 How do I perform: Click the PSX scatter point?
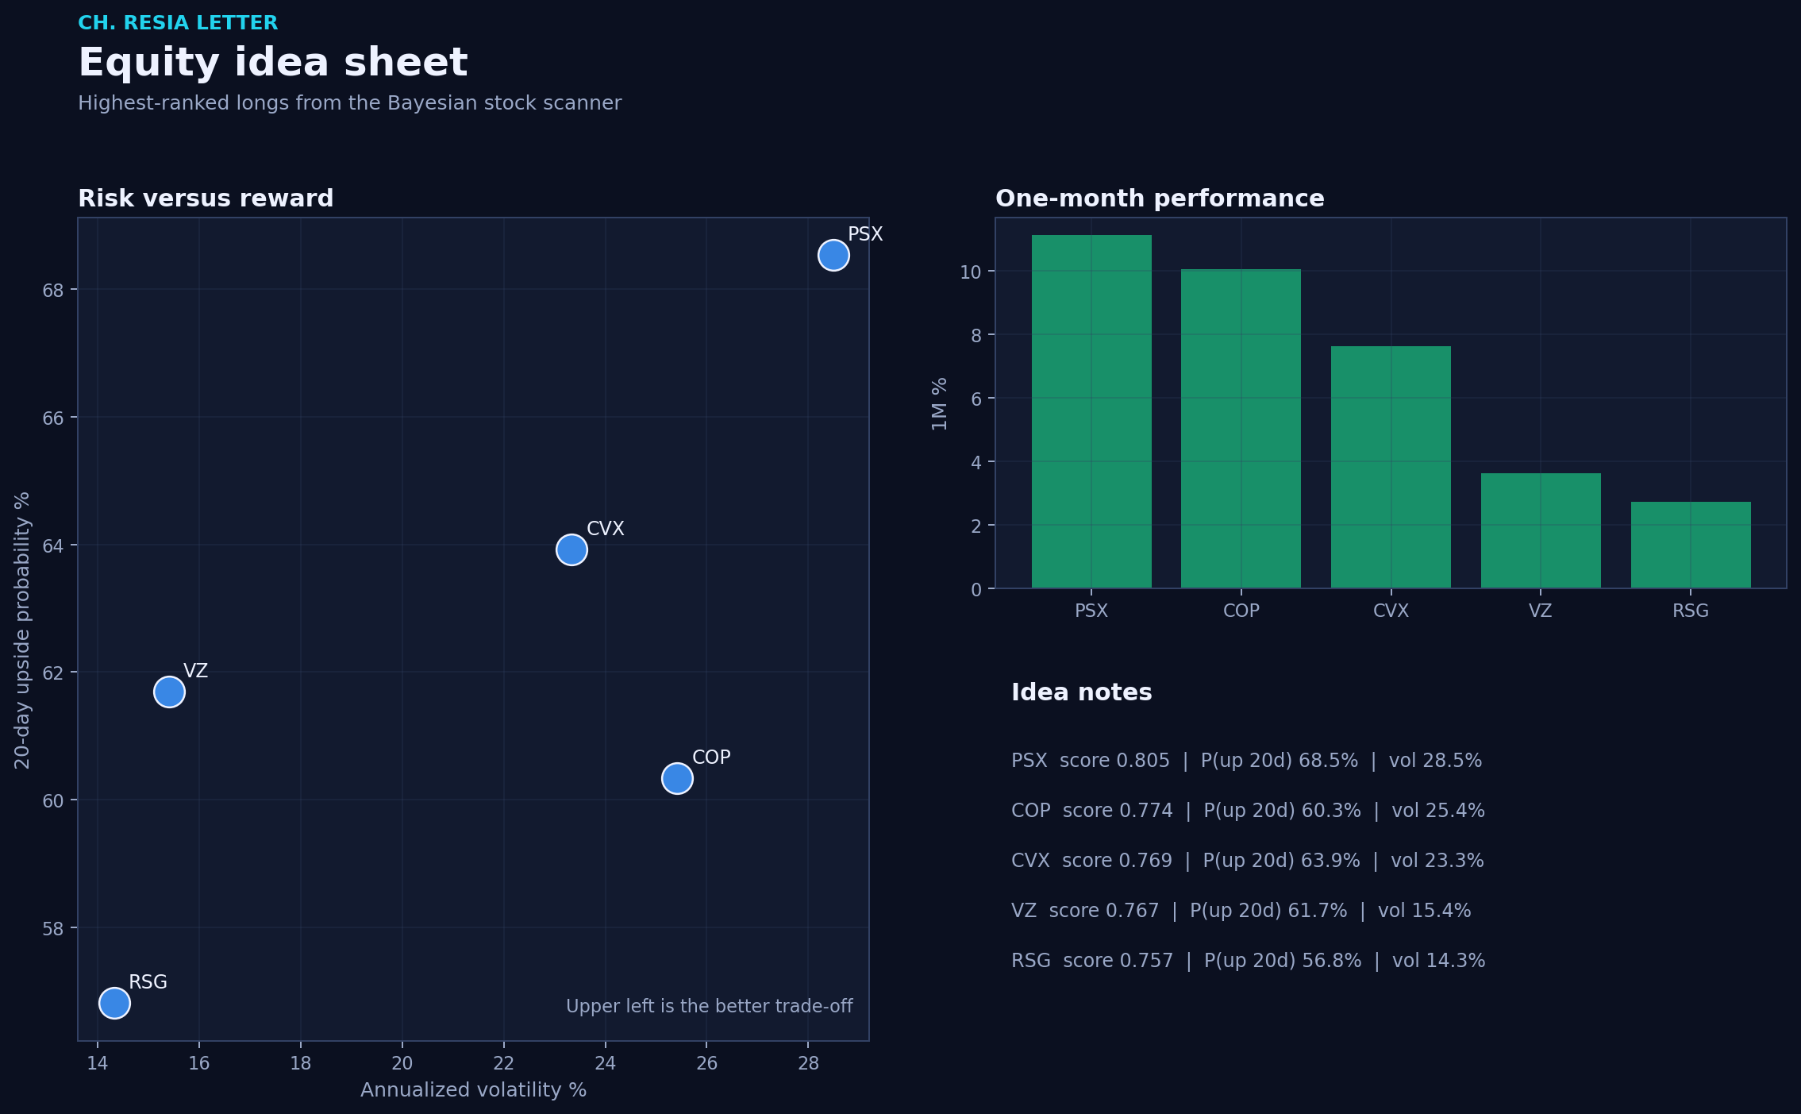click(833, 255)
